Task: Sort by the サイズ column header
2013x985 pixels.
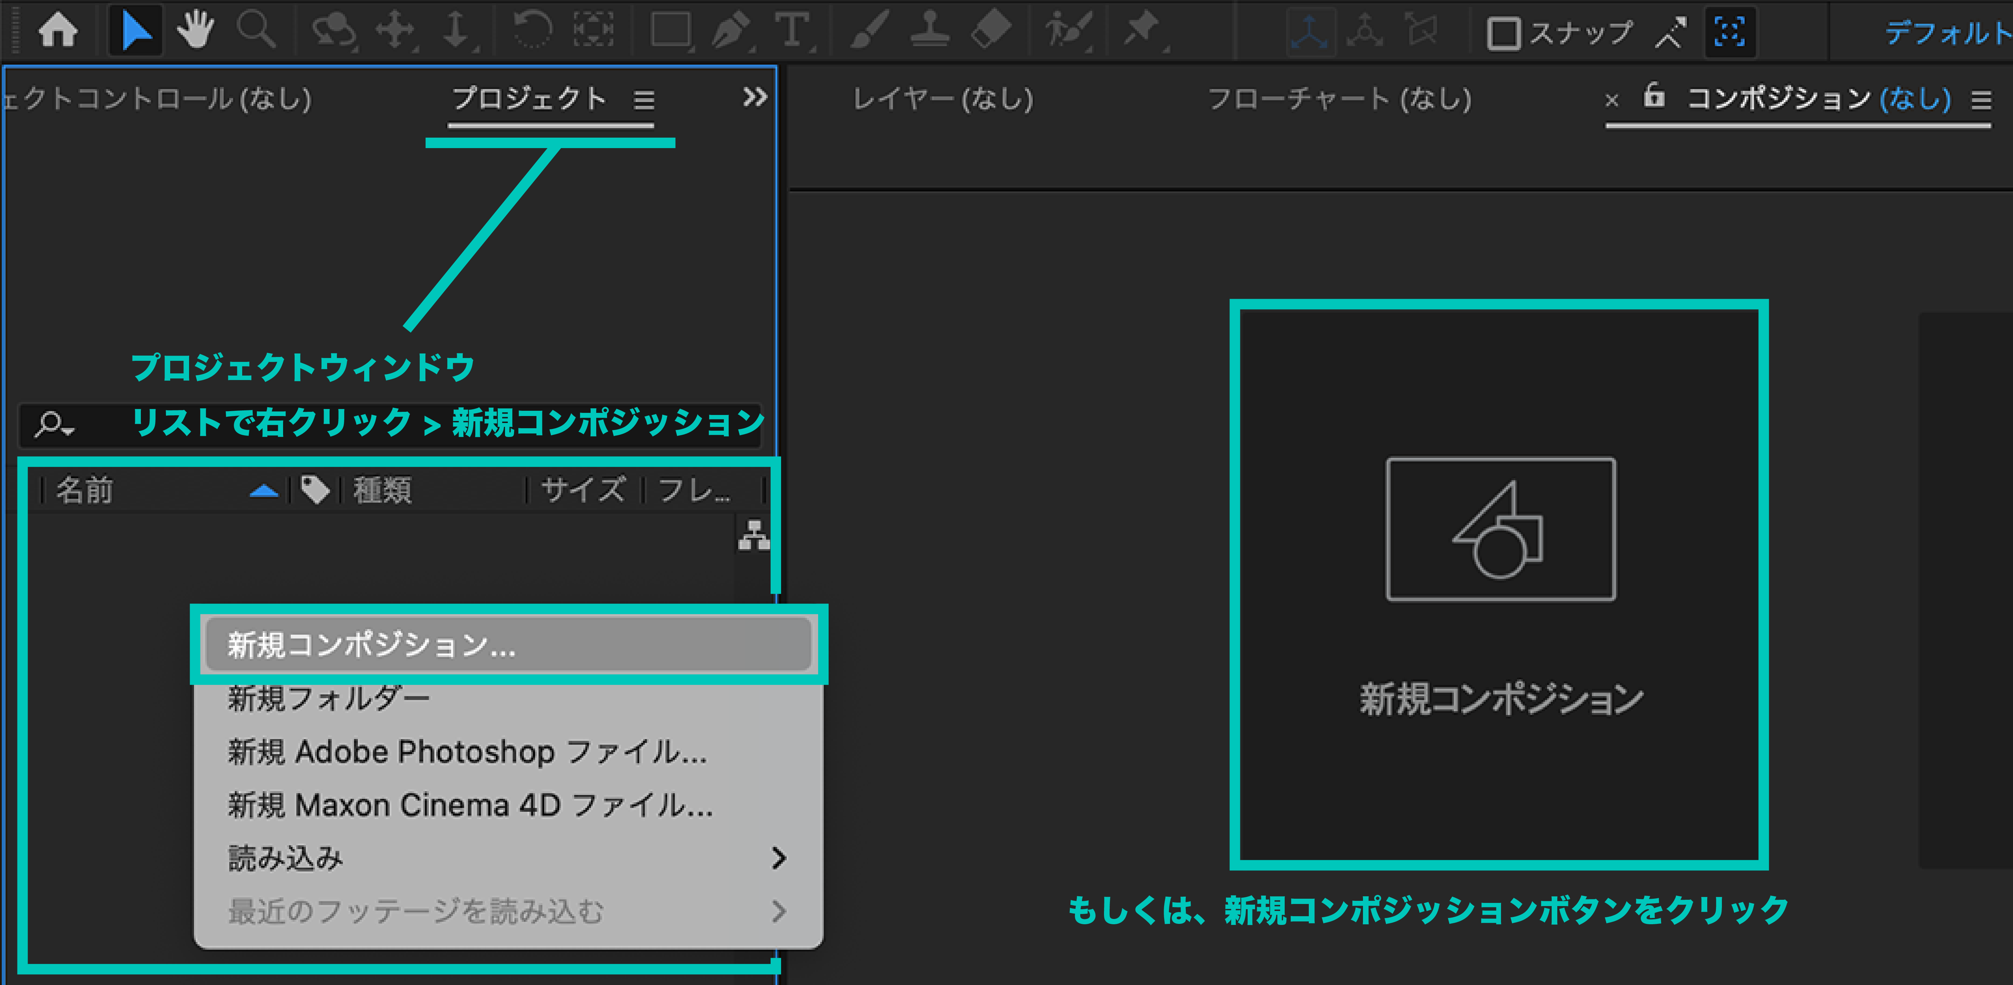Action: click(x=583, y=490)
